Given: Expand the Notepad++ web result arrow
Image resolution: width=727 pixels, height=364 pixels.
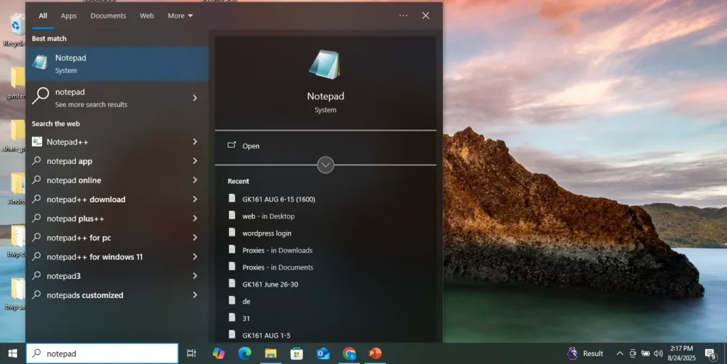Looking at the screenshot, I should (195, 142).
